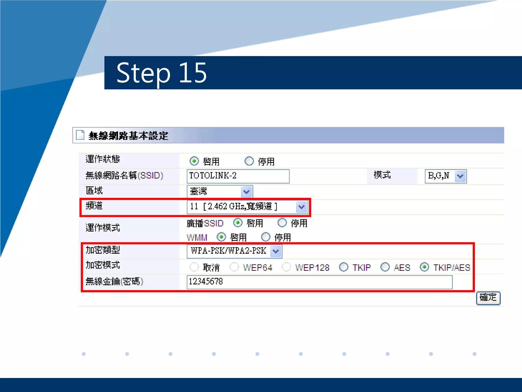This screenshot has height=392, width=522.
Task: Disable WMM with 停用 radio
Action: (x=266, y=237)
